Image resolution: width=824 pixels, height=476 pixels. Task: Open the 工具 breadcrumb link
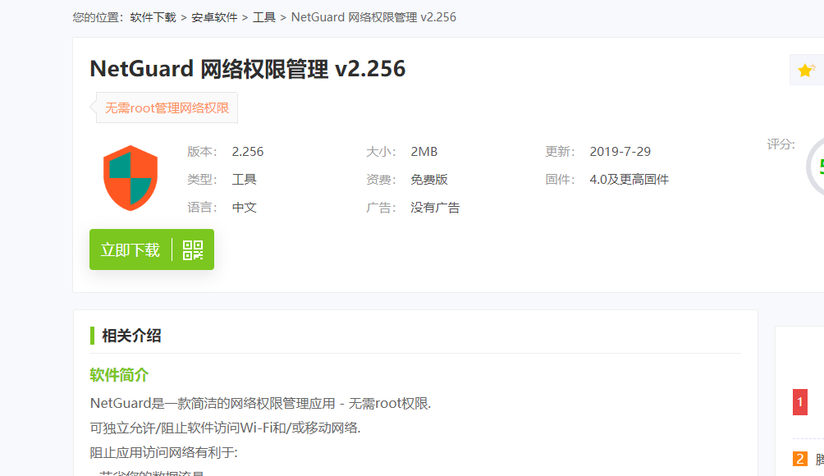264,17
